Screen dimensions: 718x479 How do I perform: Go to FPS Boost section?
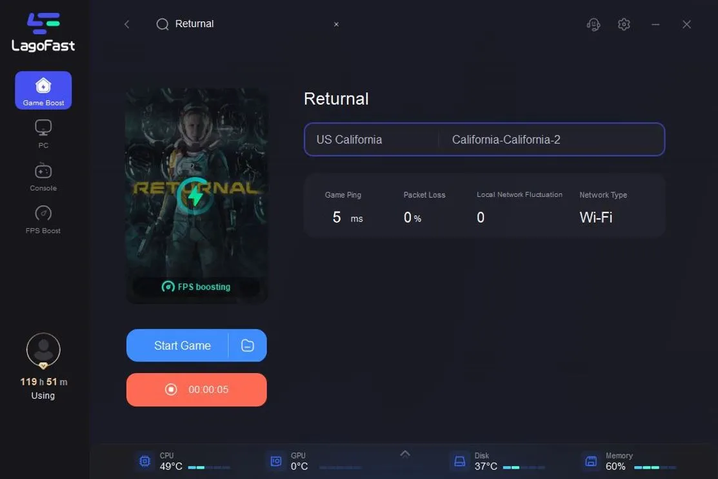pos(43,219)
